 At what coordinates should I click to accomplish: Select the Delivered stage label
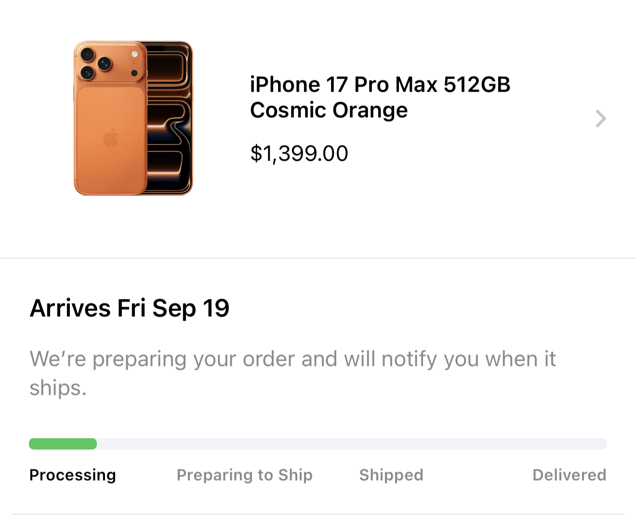tap(569, 475)
